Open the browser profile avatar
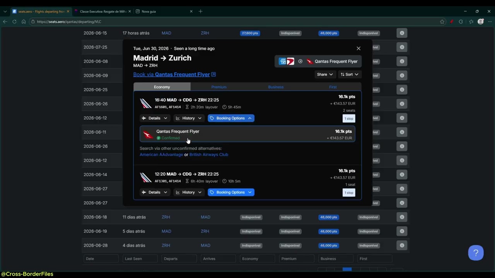 [x=481, y=22]
